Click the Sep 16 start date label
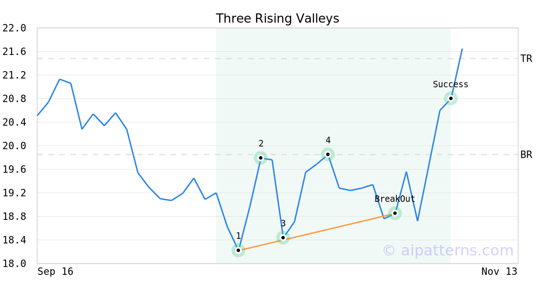The height and width of the screenshot is (291, 555). point(55,272)
